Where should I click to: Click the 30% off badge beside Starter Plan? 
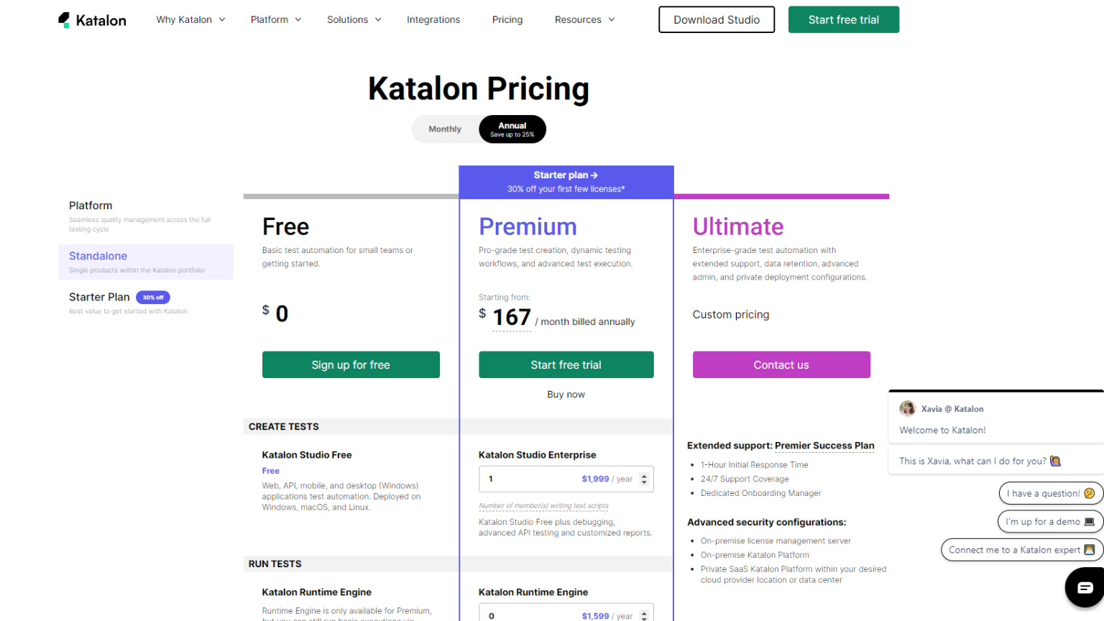153,298
